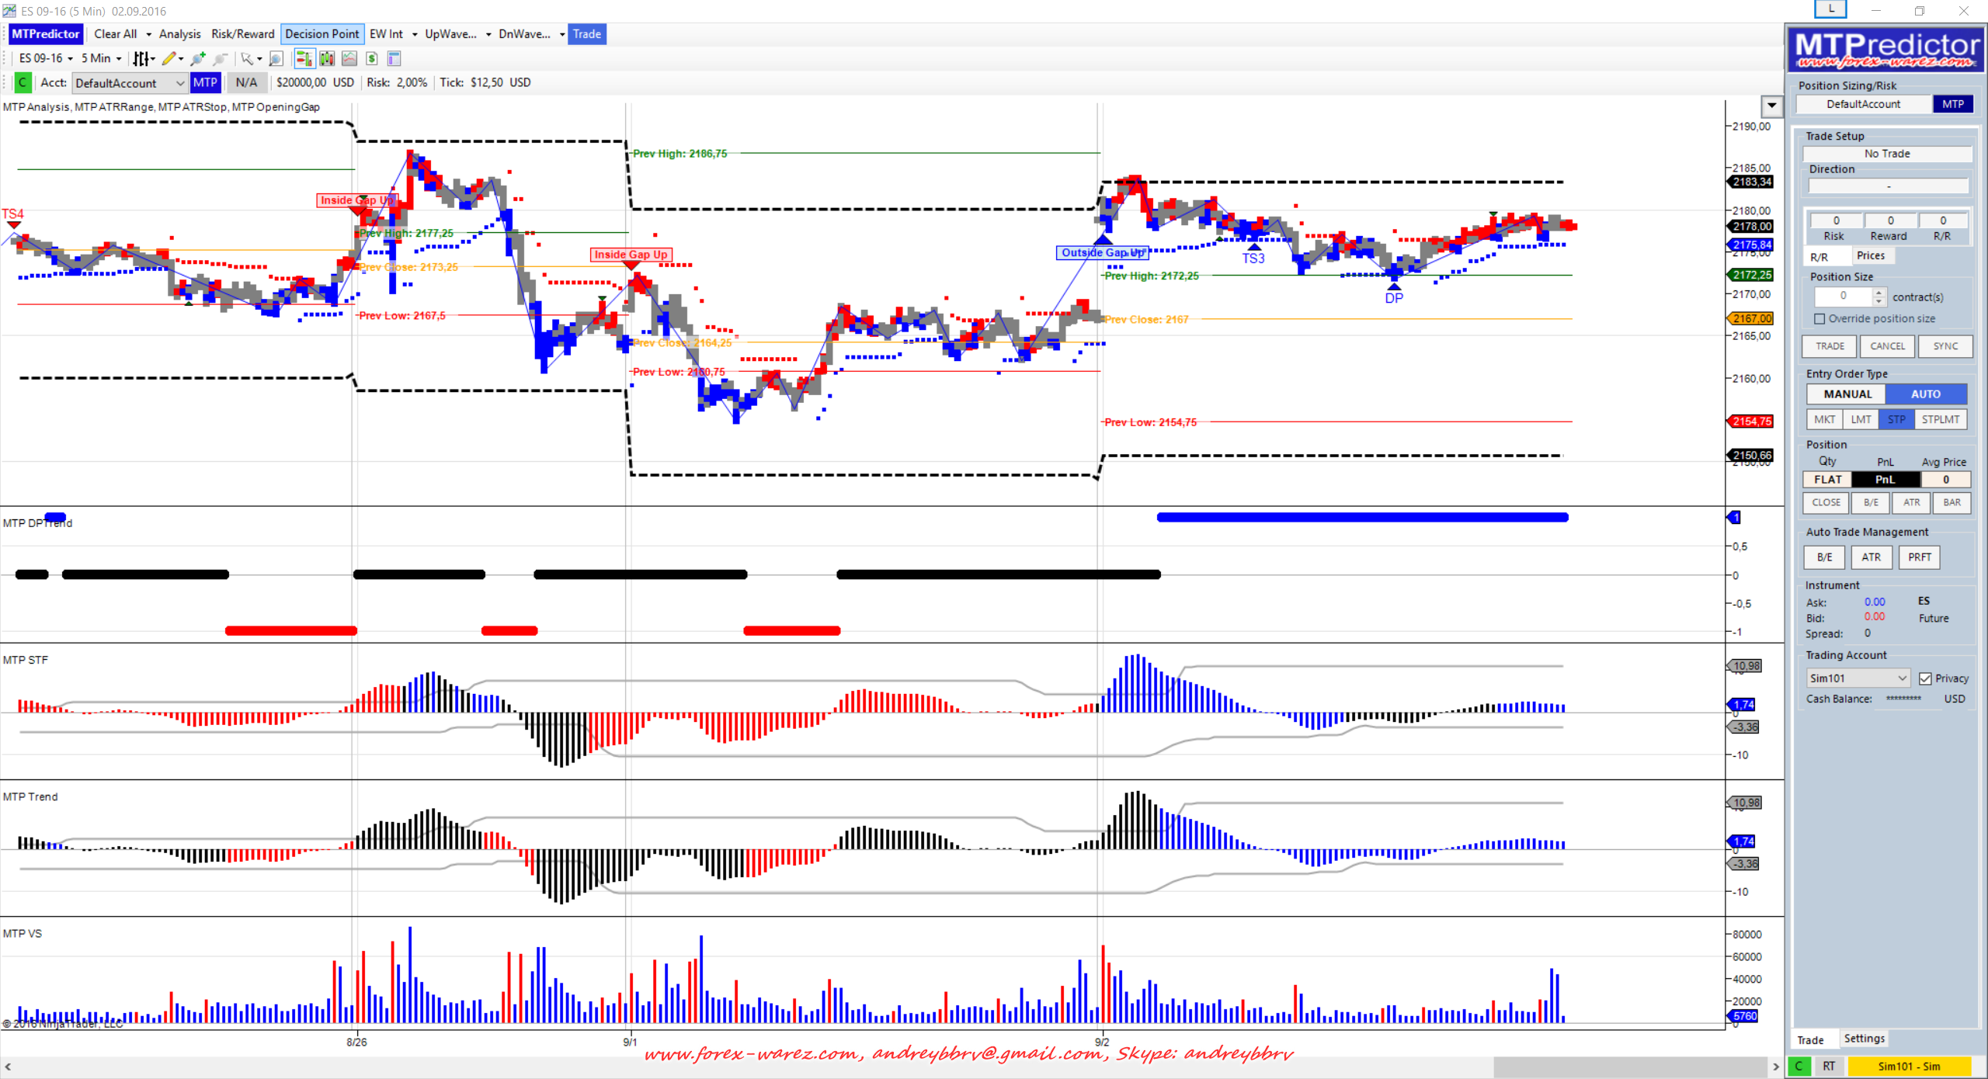The height and width of the screenshot is (1079, 1988).
Task: Enable Override position size checkbox
Action: tap(1819, 319)
